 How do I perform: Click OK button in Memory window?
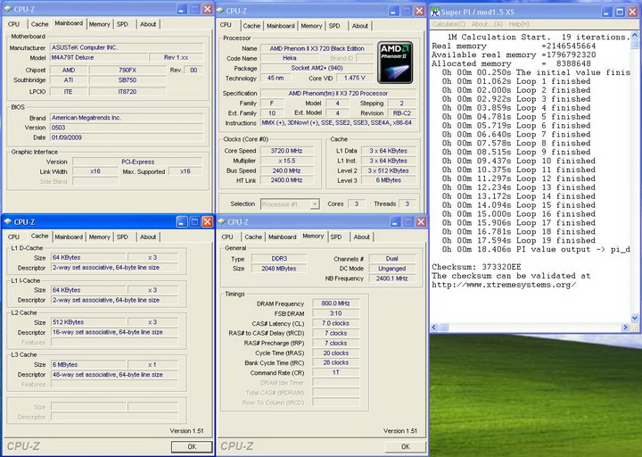click(406, 447)
